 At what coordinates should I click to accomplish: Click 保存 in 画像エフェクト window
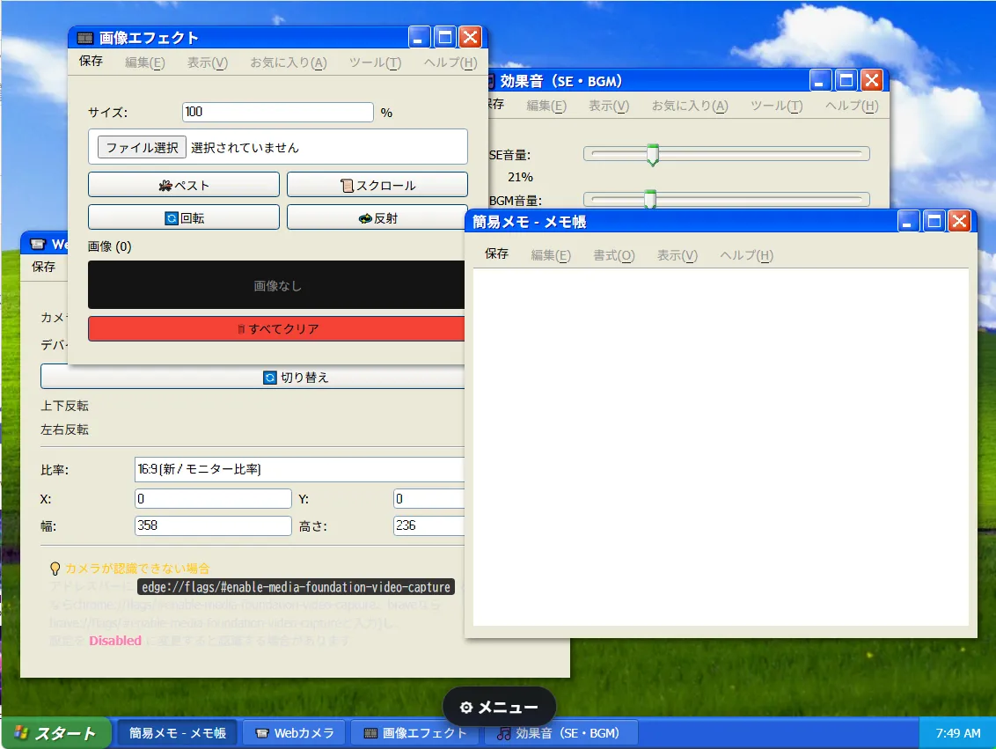[x=91, y=61]
